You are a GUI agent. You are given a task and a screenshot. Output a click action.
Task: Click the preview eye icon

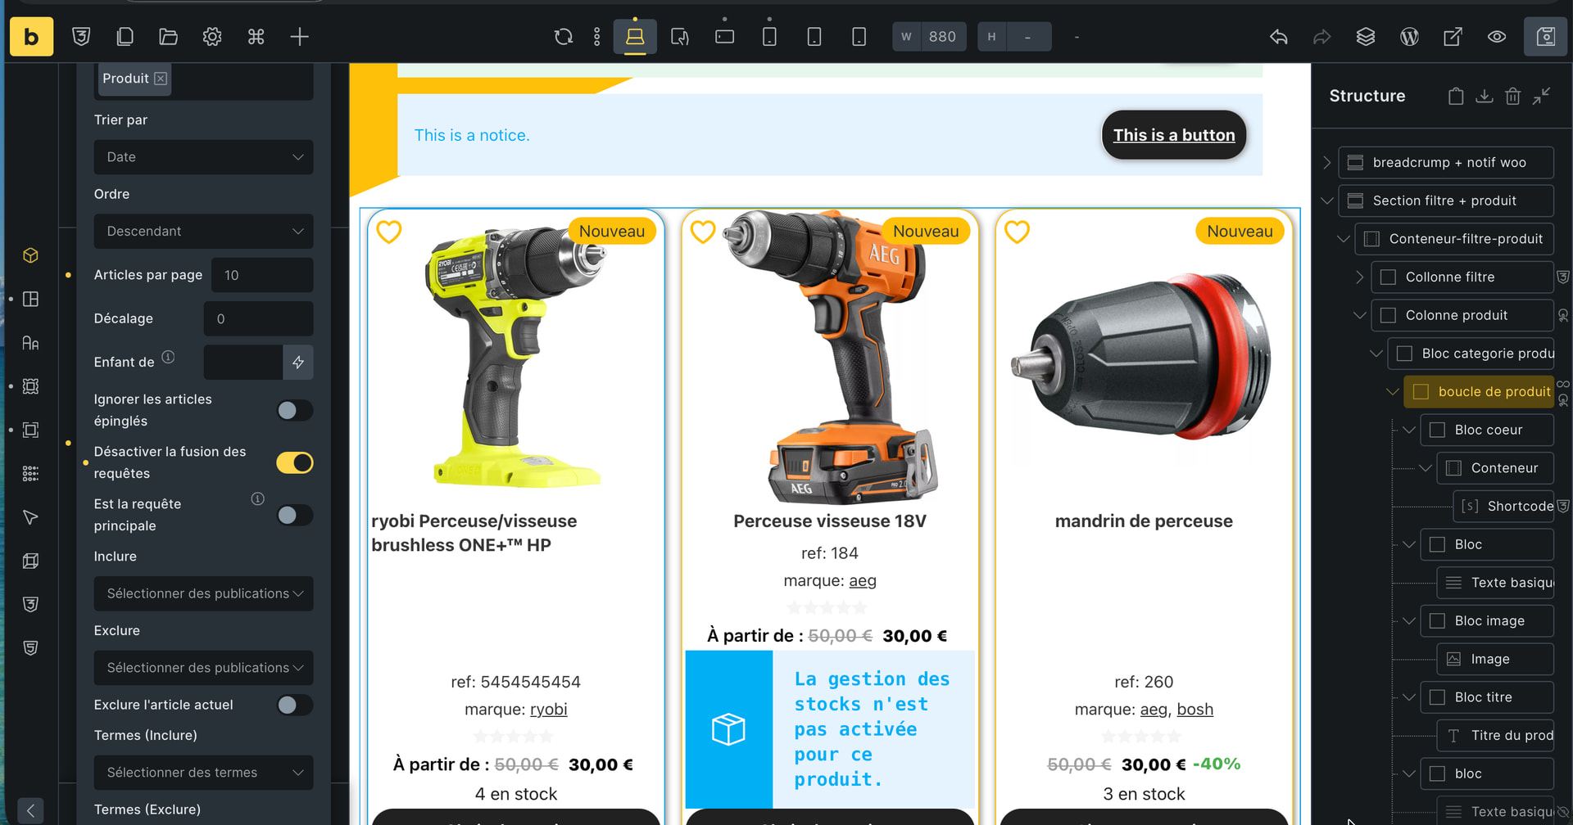[x=1496, y=37]
